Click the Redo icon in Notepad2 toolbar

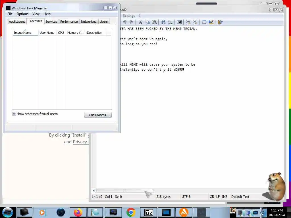point(131,22)
